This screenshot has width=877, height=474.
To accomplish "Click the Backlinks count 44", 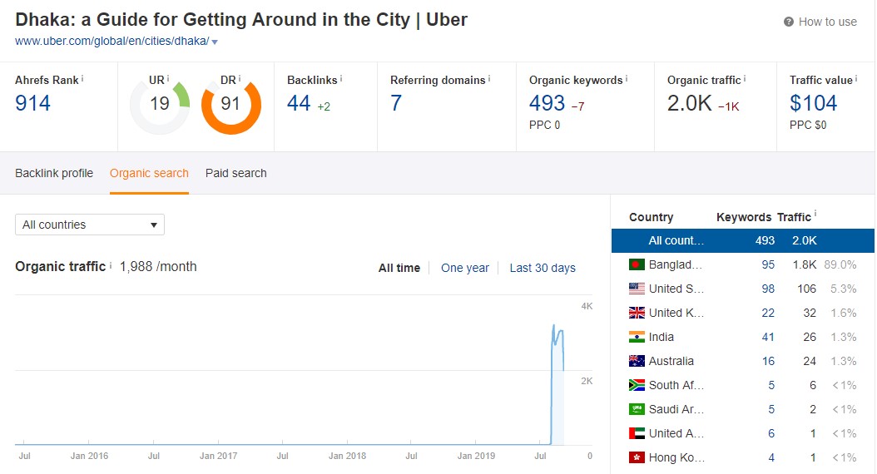I will click(299, 103).
